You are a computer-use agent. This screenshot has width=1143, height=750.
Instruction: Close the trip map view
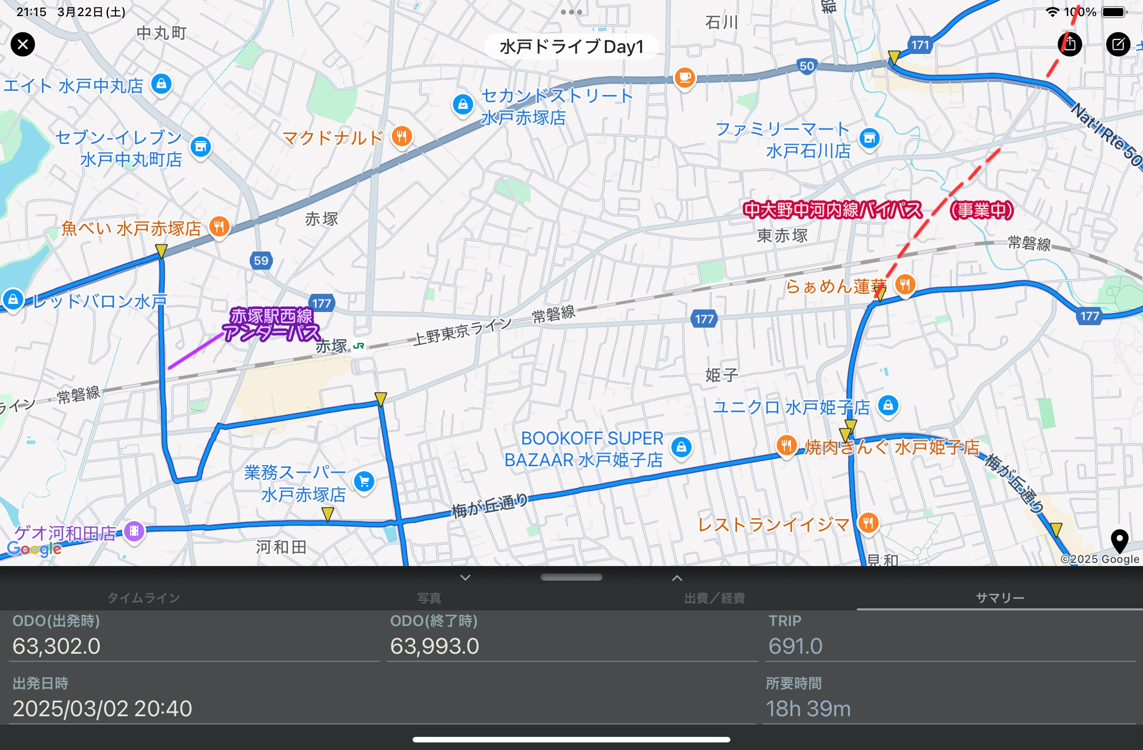pyautogui.click(x=23, y=44)
